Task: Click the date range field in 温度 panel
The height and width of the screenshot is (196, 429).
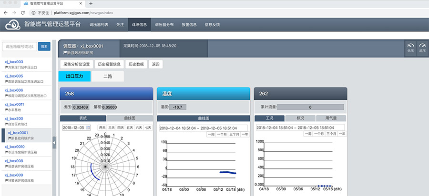Action: (x=203, y=128)
